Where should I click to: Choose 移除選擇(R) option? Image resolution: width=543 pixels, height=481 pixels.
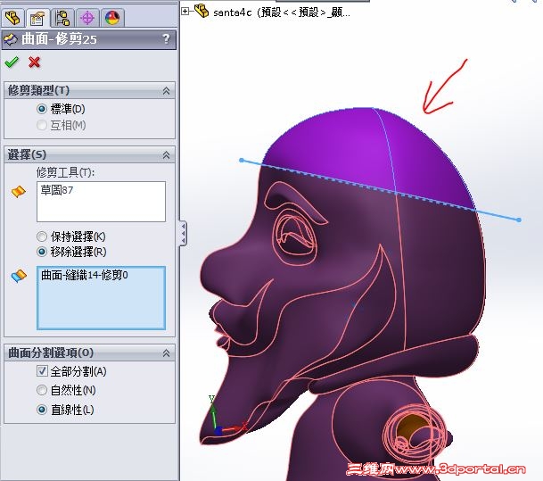click(x=42, y=252)
